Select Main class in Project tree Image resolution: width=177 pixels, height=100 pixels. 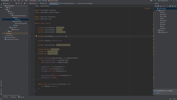16,26
